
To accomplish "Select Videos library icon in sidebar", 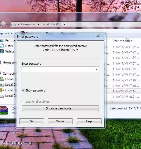I will point(2,51).
